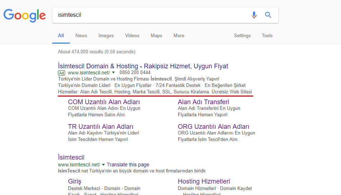Open Settings menu
The image size is (341, 195).
tap(242, 36)
